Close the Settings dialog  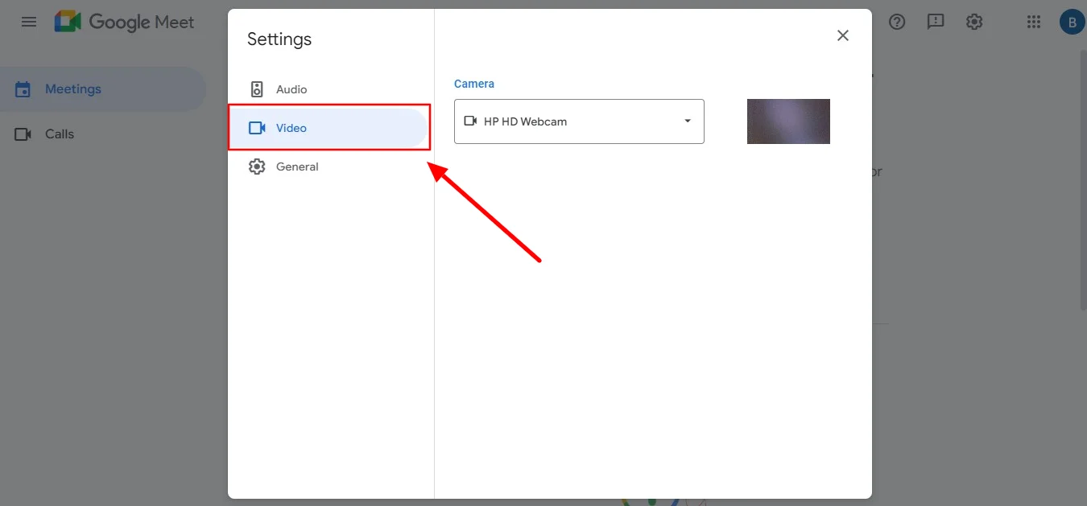point(843,35)
